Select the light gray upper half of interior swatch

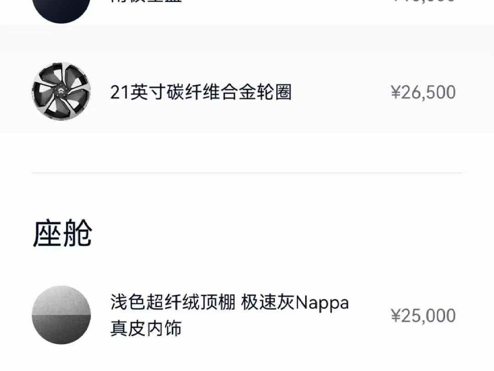coord(61,300)
